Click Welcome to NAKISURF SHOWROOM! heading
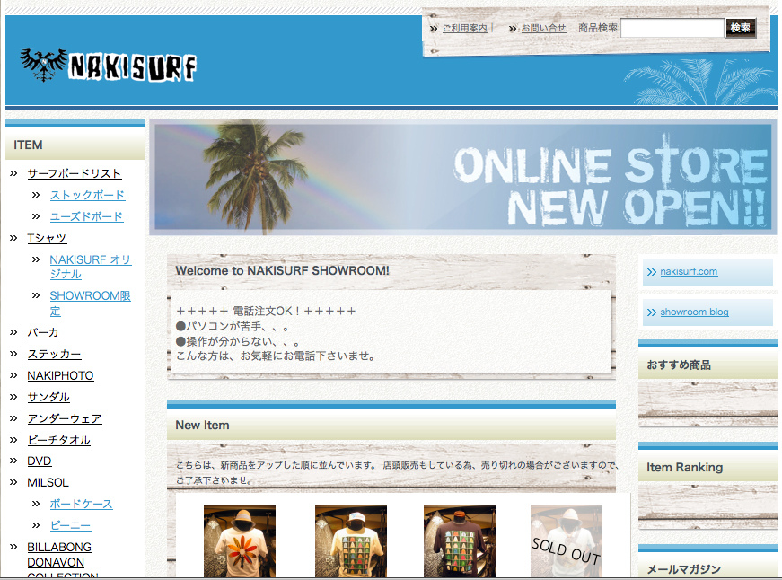 (x=282, y=271)
